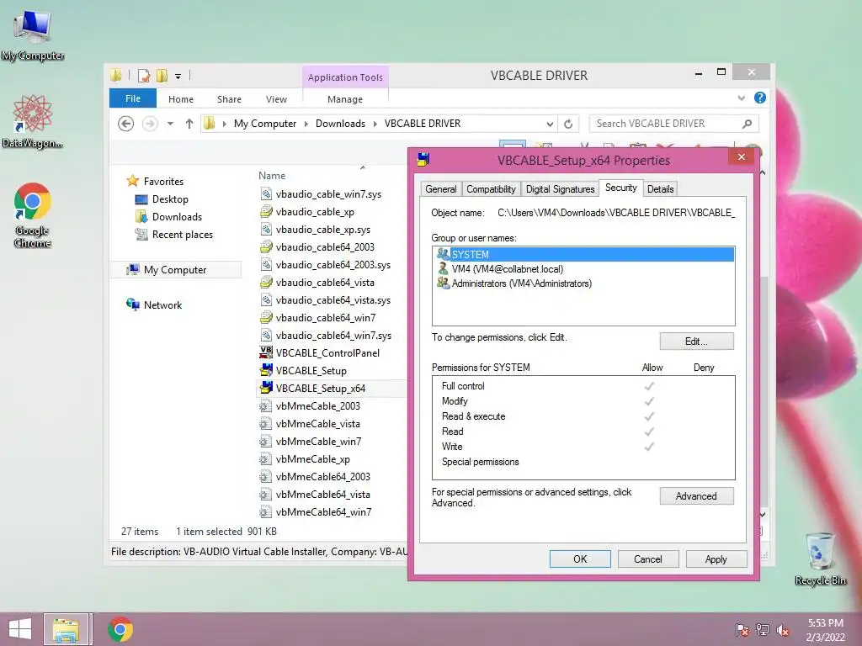Image resolution: width=862 pixels, height=646 pixels.
Task: Open the Manage ribbon tab
Action: [x=344, y=99]
